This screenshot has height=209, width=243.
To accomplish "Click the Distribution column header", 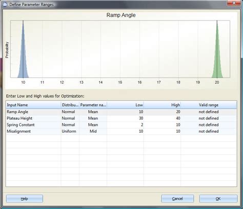I will pos(70,105).
